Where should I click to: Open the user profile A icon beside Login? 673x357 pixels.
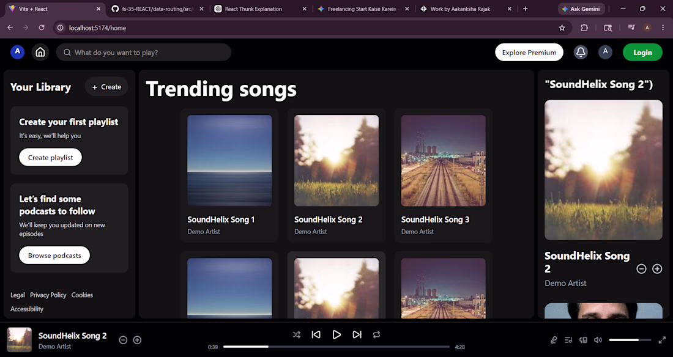click(x=605, y=53)
